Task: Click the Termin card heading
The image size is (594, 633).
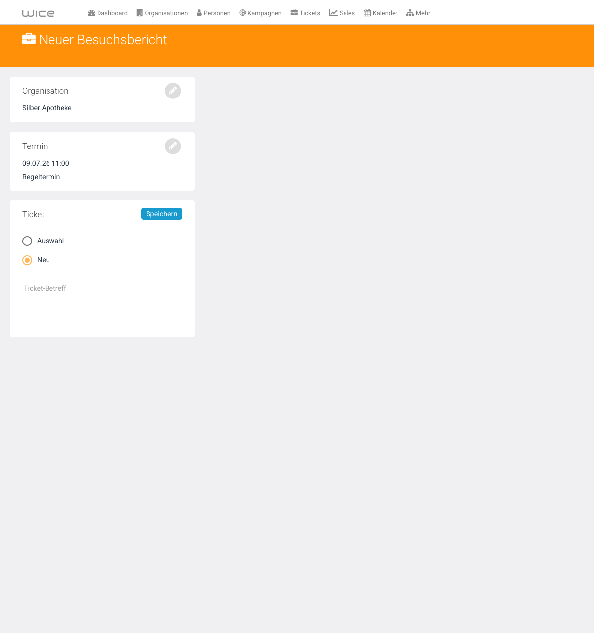Action: [35, 146]
